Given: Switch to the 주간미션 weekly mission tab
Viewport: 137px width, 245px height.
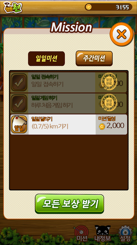Looking at the screenshot, I should click(x=94, y=58).
